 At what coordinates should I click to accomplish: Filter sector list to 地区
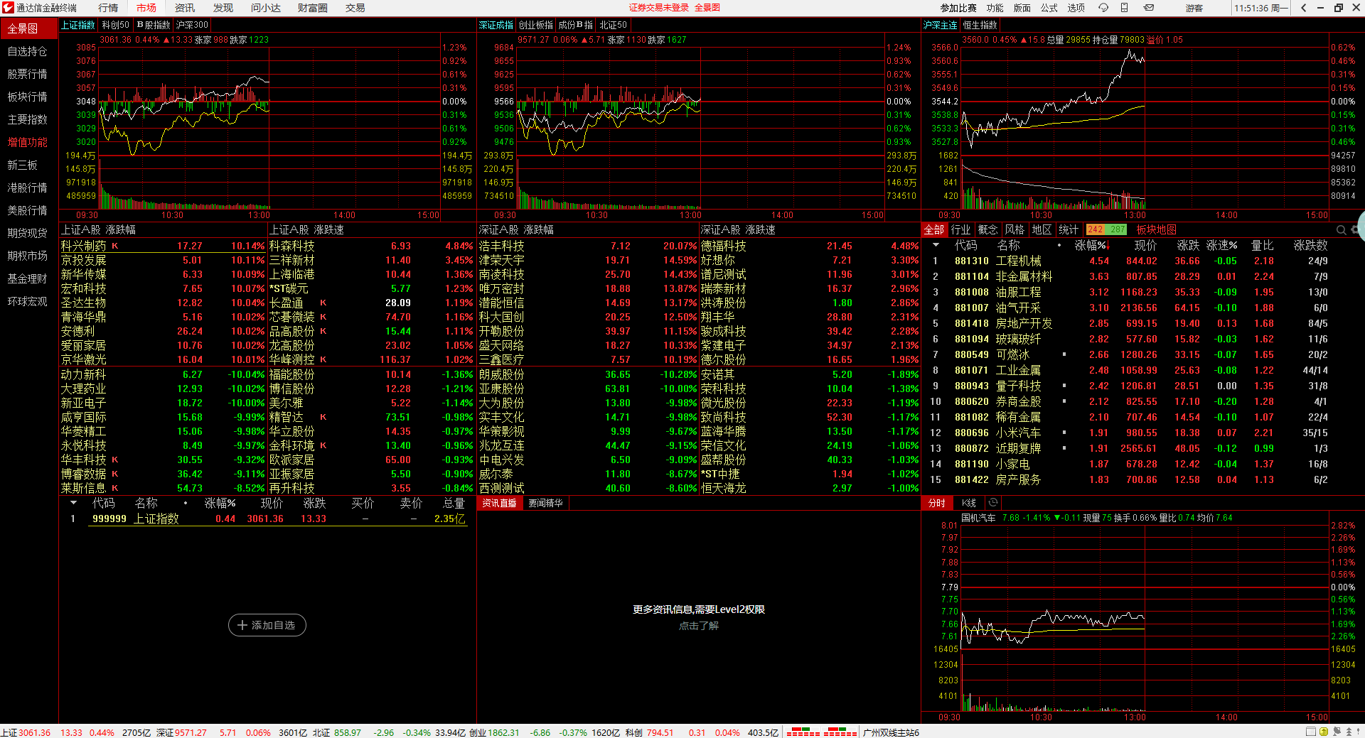tap(1042, 229)
